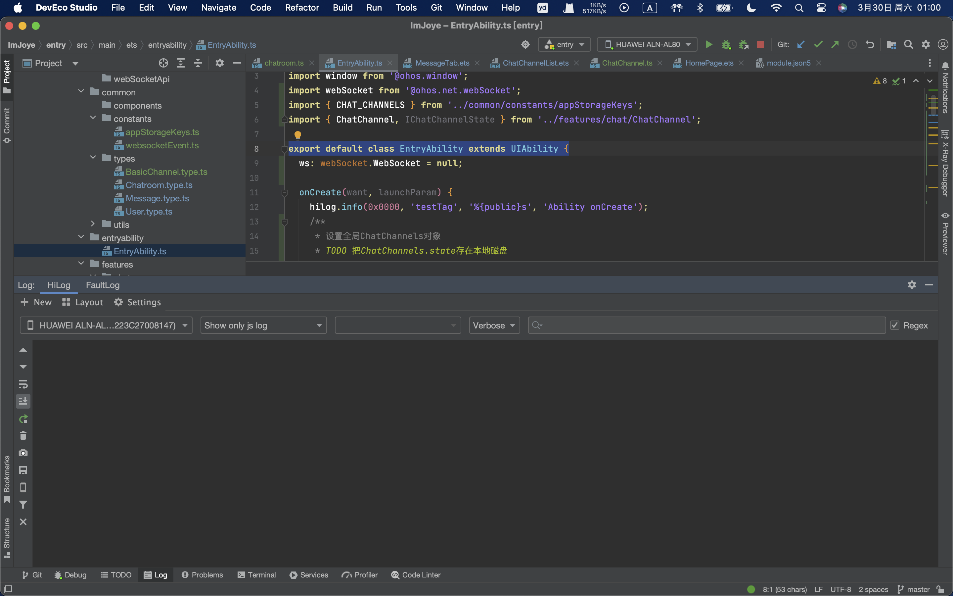Screen dimensions: 953x596
Task: Click the master branch in status bar
Action: [914, 589]
